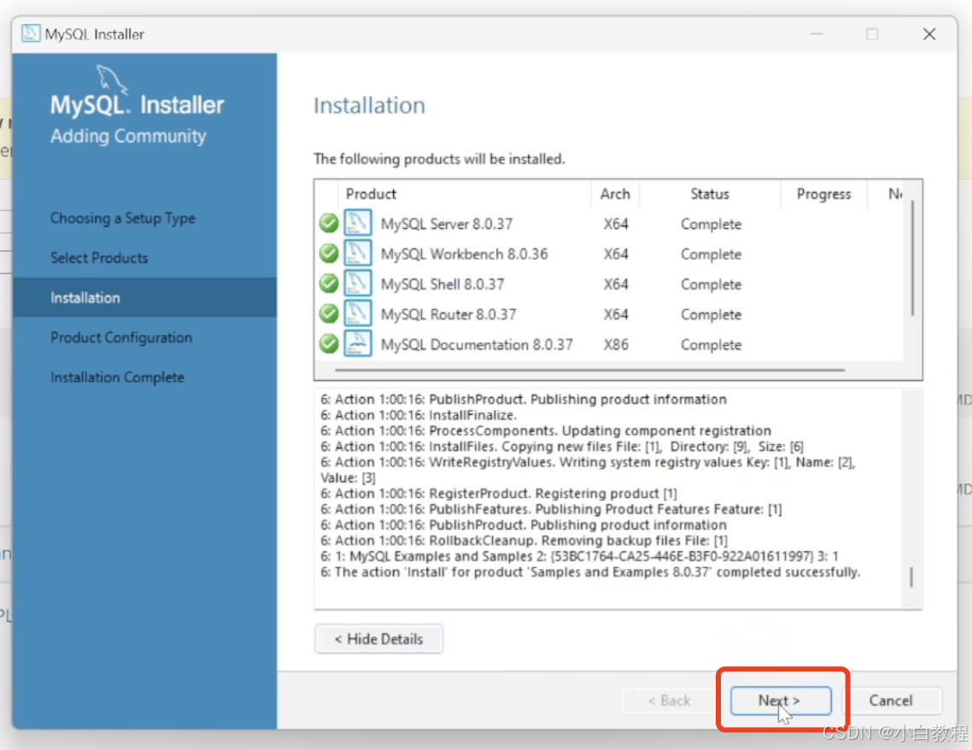Viewport: 972px width, 750px height.
Task: Click the MySQL Workbench product icon
Action: tap(358, 253)
